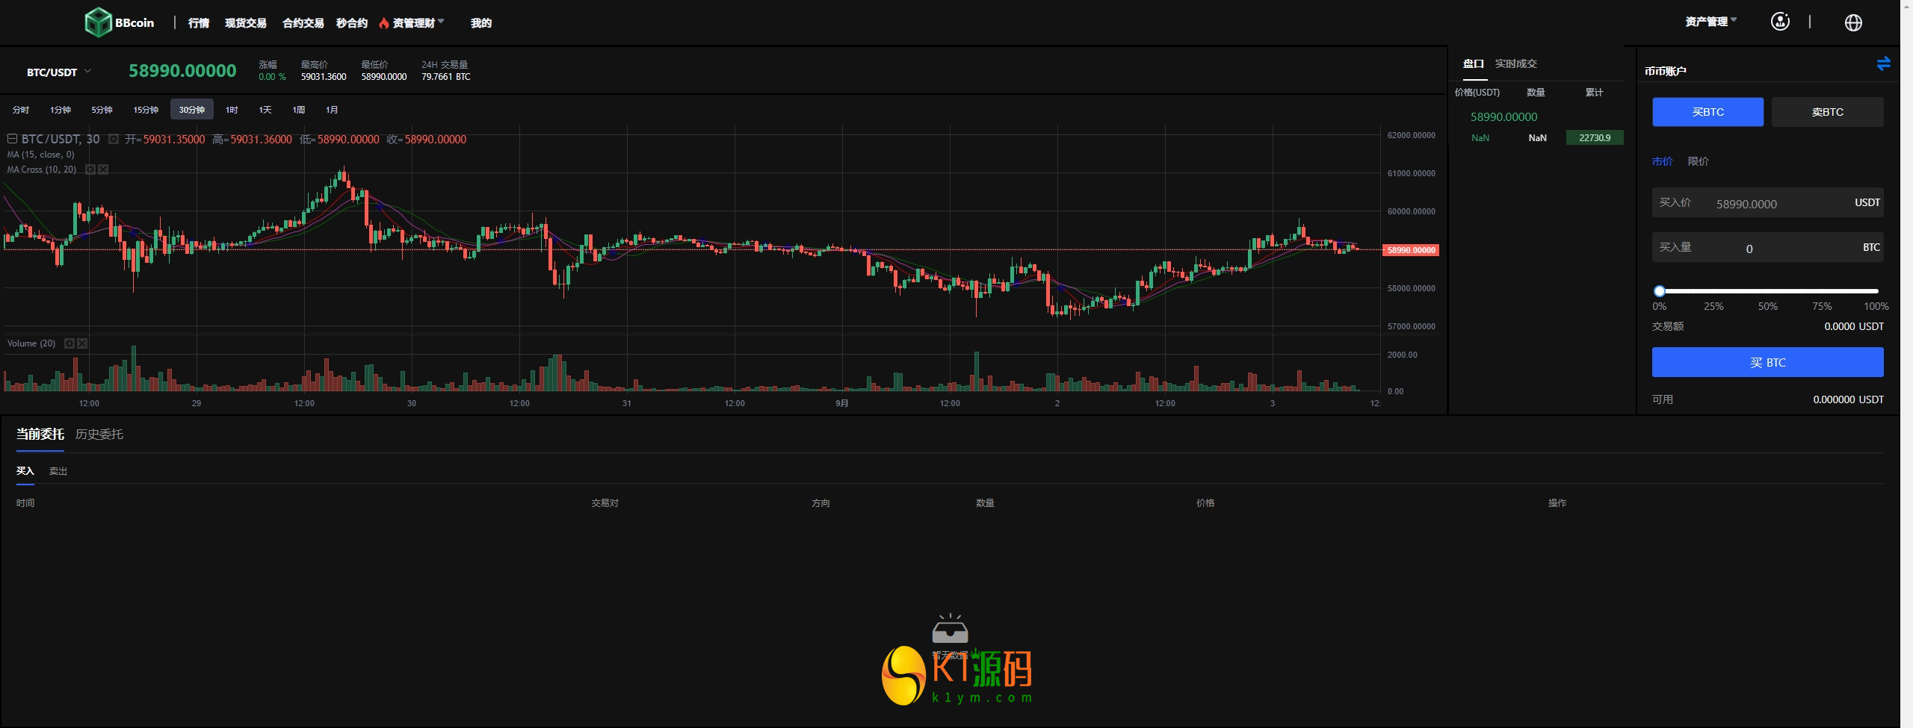
Task: Select the 买BTC buy tab button
Action: (1708, 112)
